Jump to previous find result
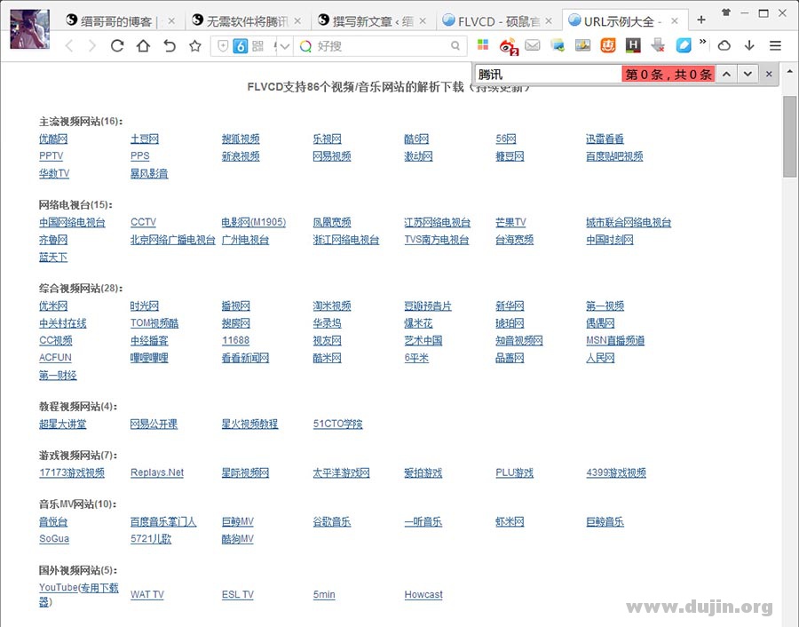The width and height of the screenshot is (799, 627). coord(726,75)
